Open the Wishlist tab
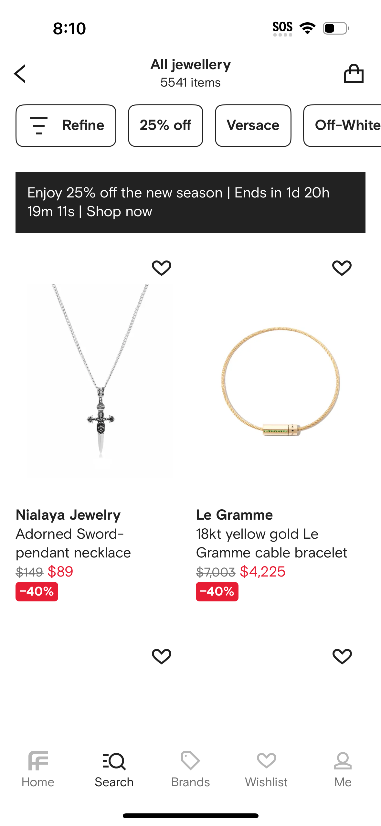The image size is (381, 826). tap(266, 769)
